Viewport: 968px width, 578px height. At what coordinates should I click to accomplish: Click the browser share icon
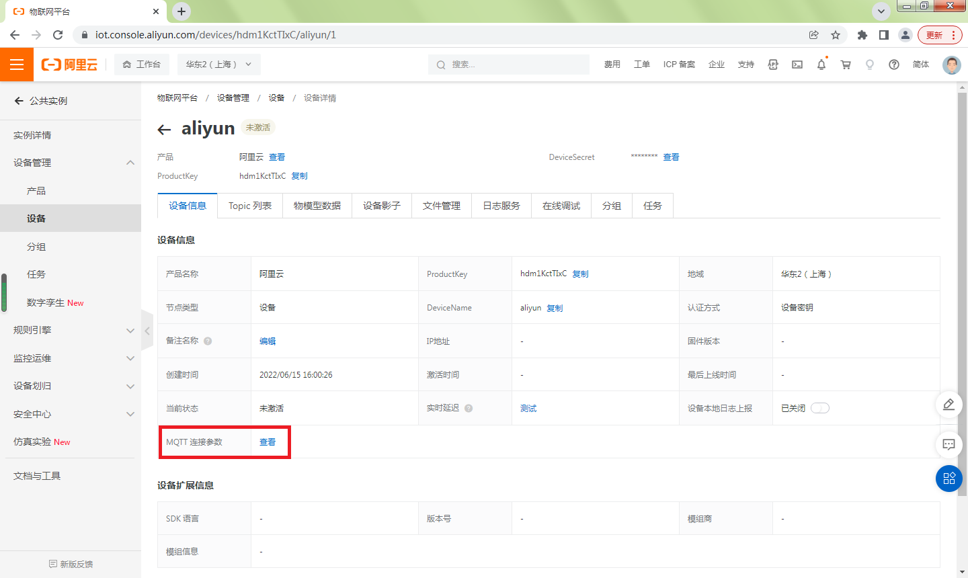814,35
